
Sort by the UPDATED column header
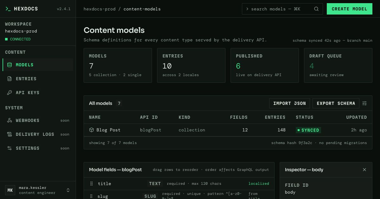[x=357, y=117]
